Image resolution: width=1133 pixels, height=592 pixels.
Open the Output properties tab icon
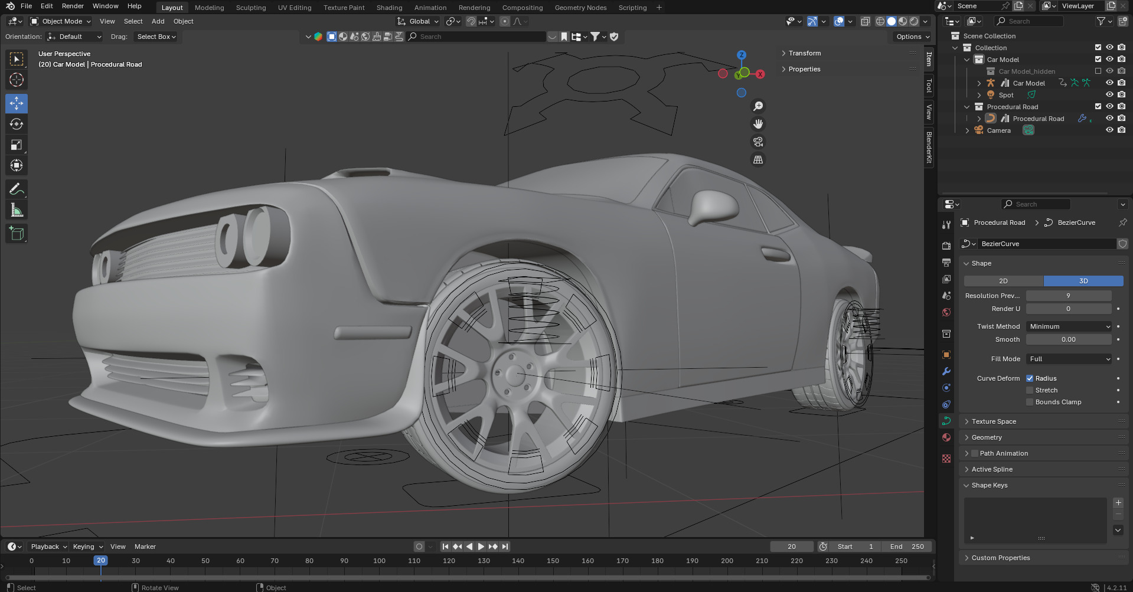[x=946, y=262]
